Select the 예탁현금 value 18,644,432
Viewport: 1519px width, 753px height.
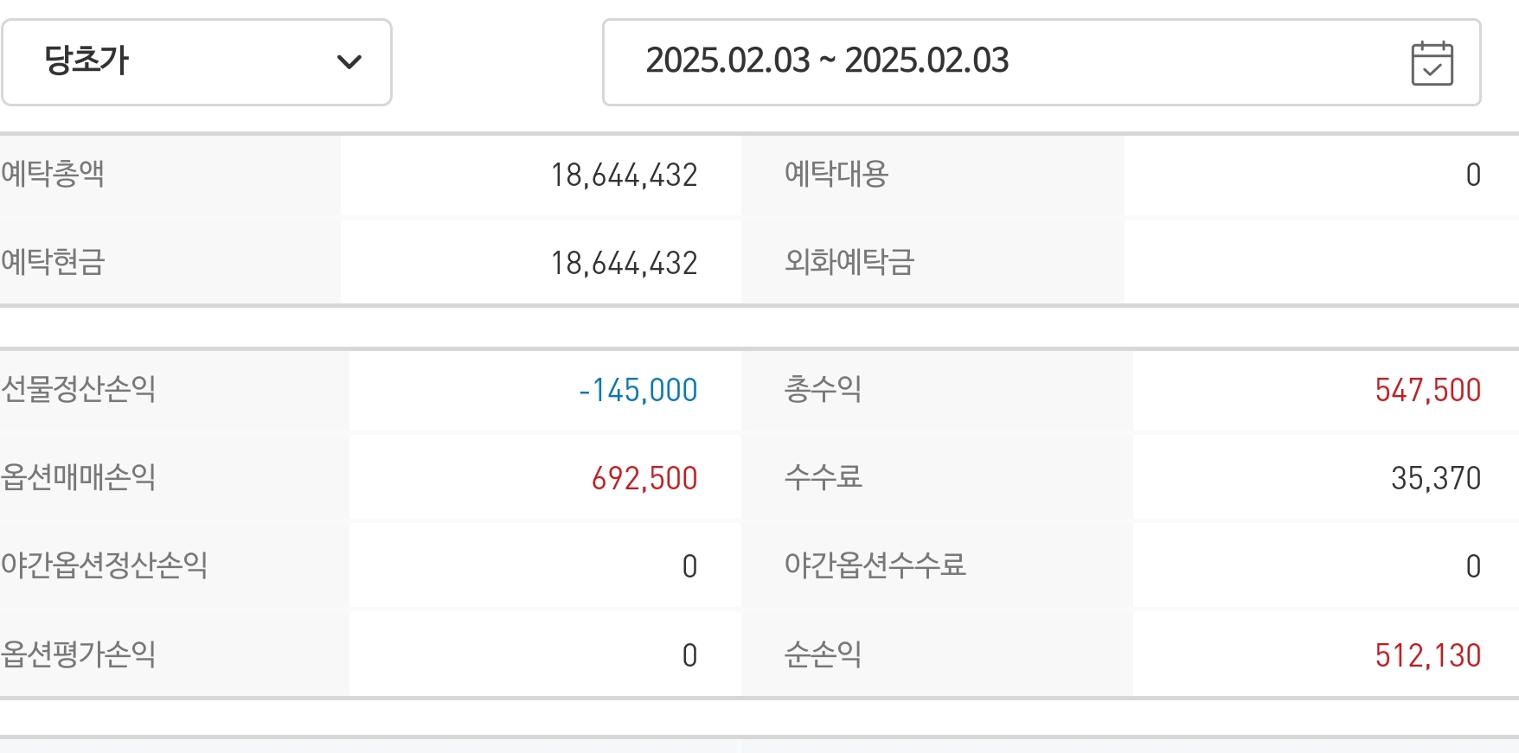point(624,263)
